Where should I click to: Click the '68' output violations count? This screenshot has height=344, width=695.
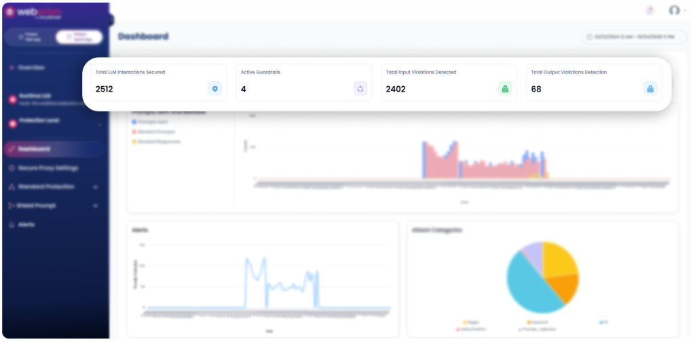[x=536, y=89]
